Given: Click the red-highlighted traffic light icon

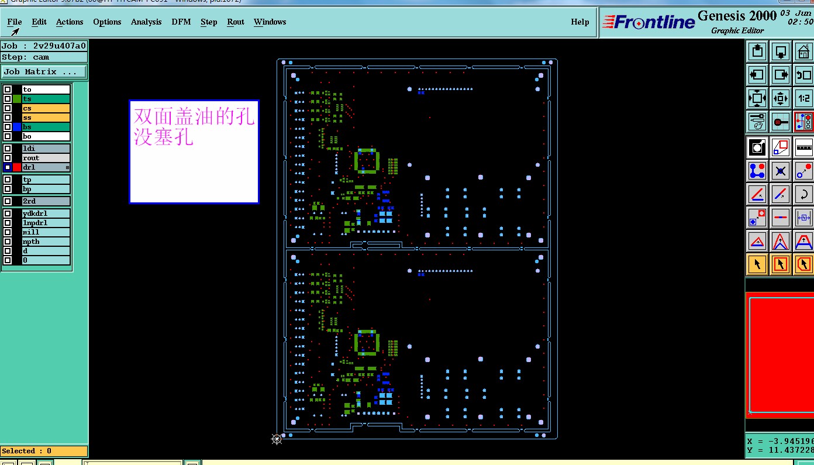Looking at the screenshot, I should click(x=803, y=122).
